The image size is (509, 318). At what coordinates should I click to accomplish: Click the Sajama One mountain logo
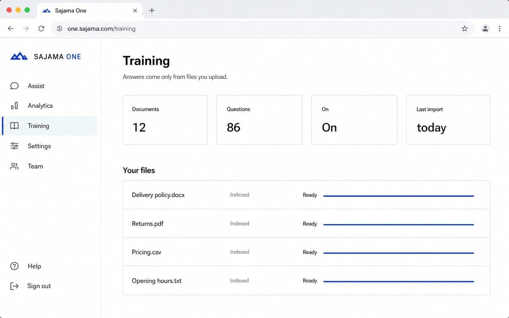click(x=19, y=56)
